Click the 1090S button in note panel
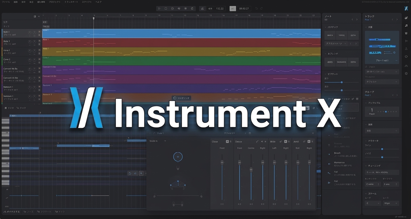Screen dimensions: 411x219 342,35
